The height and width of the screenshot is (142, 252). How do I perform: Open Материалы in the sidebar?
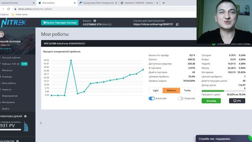[8, 102]
